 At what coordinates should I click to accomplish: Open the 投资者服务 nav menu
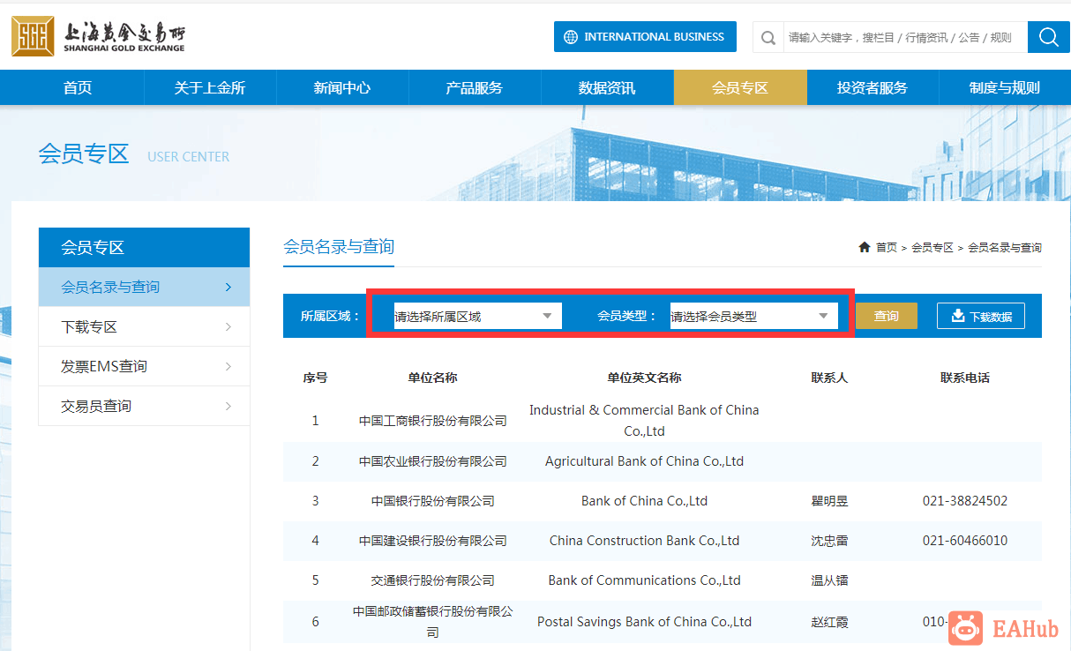(x=873, y=87)
